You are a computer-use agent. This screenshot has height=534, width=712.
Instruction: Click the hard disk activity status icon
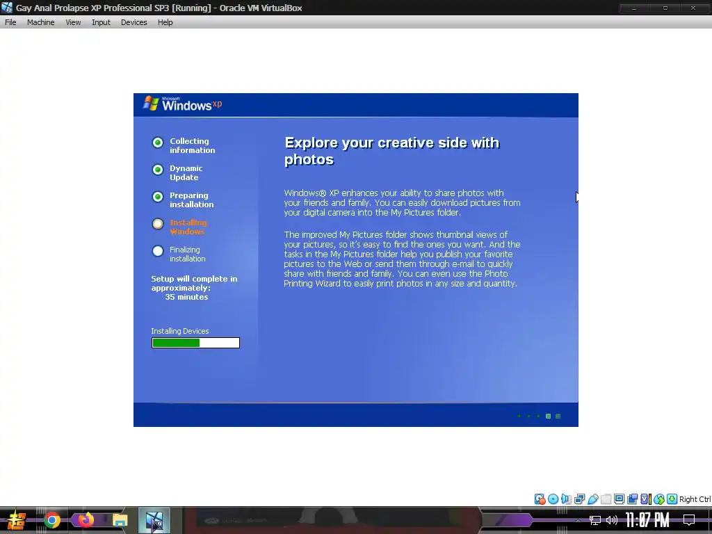coord(540,499)
